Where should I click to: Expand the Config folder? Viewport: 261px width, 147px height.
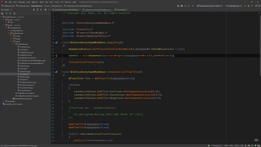point(11,36)
